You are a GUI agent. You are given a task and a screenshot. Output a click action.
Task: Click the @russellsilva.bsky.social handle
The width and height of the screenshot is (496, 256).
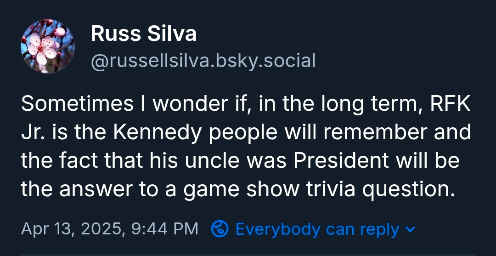203,61
